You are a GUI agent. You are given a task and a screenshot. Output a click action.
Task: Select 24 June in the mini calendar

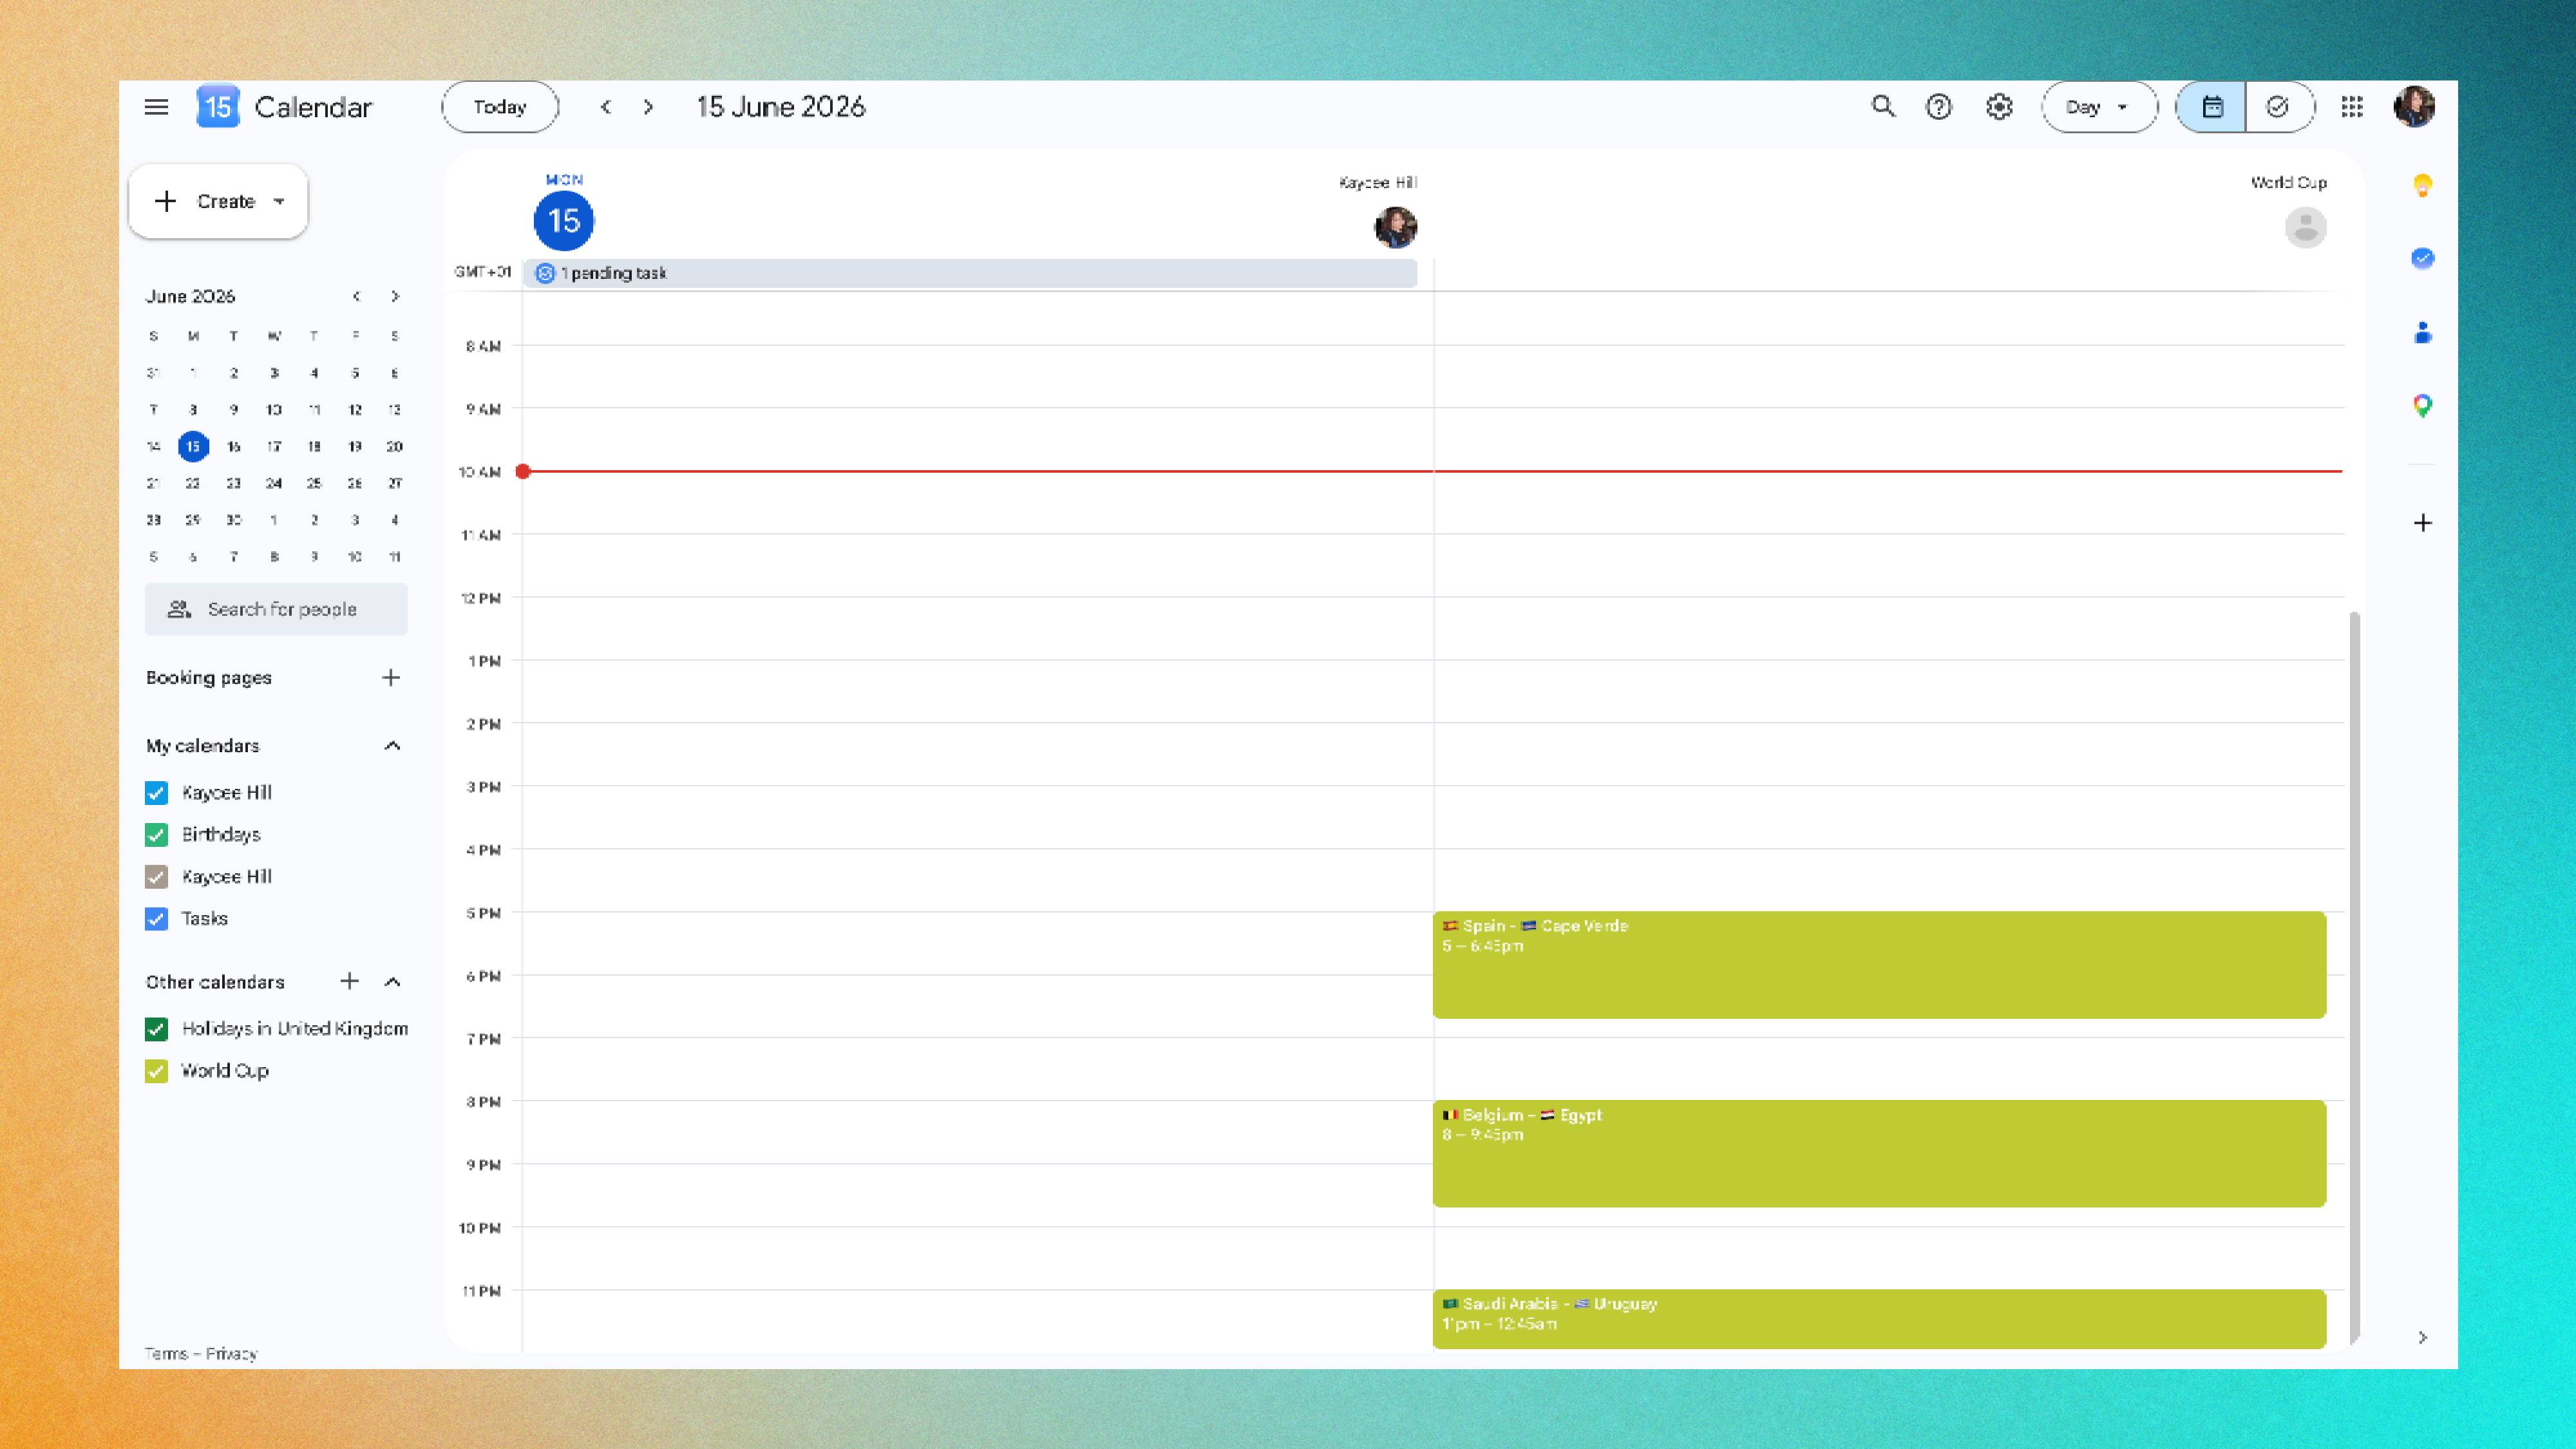pos(274,483)
